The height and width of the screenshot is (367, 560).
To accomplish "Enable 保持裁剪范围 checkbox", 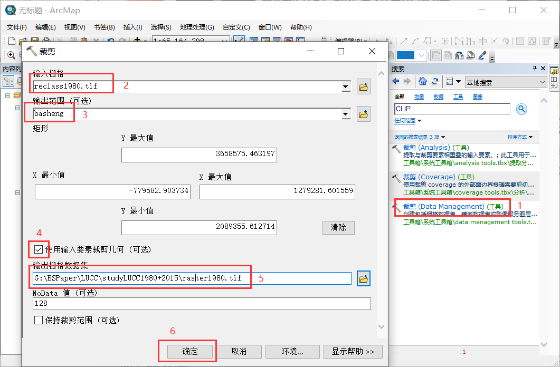I will [x=39, y=320].
